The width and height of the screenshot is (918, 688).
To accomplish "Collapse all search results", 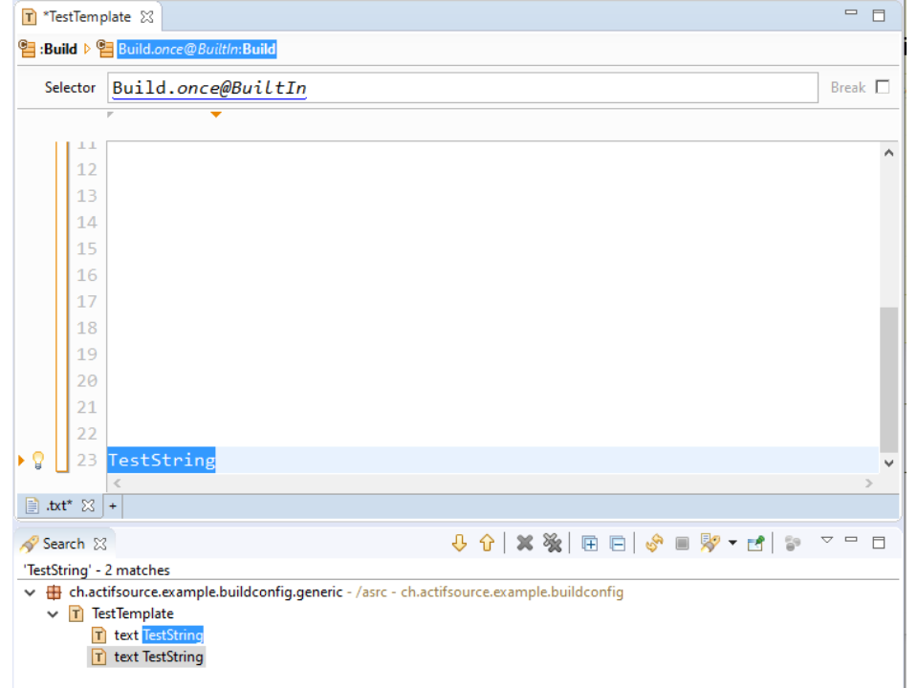I will coord(618,544).
